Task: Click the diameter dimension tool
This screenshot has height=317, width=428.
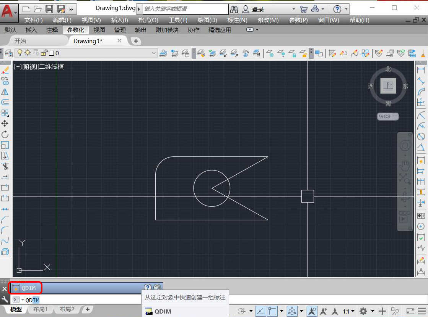Action: (421, 137)
